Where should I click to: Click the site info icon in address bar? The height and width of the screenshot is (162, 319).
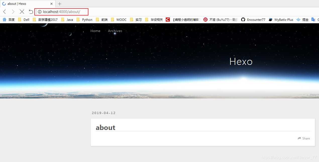(39, 12)
